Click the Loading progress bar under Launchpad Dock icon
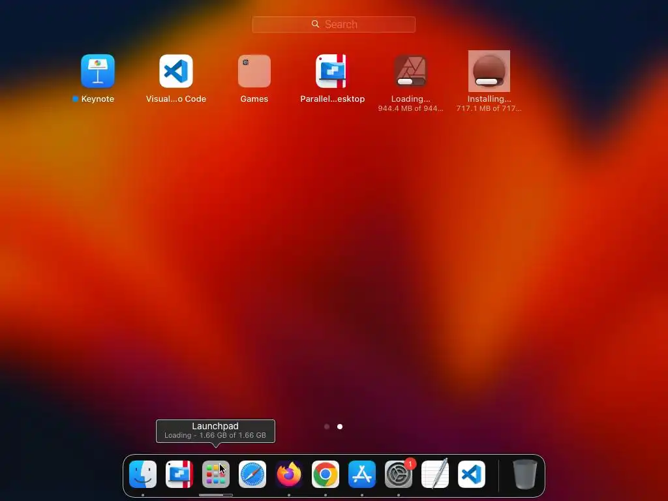 point(216,495)
